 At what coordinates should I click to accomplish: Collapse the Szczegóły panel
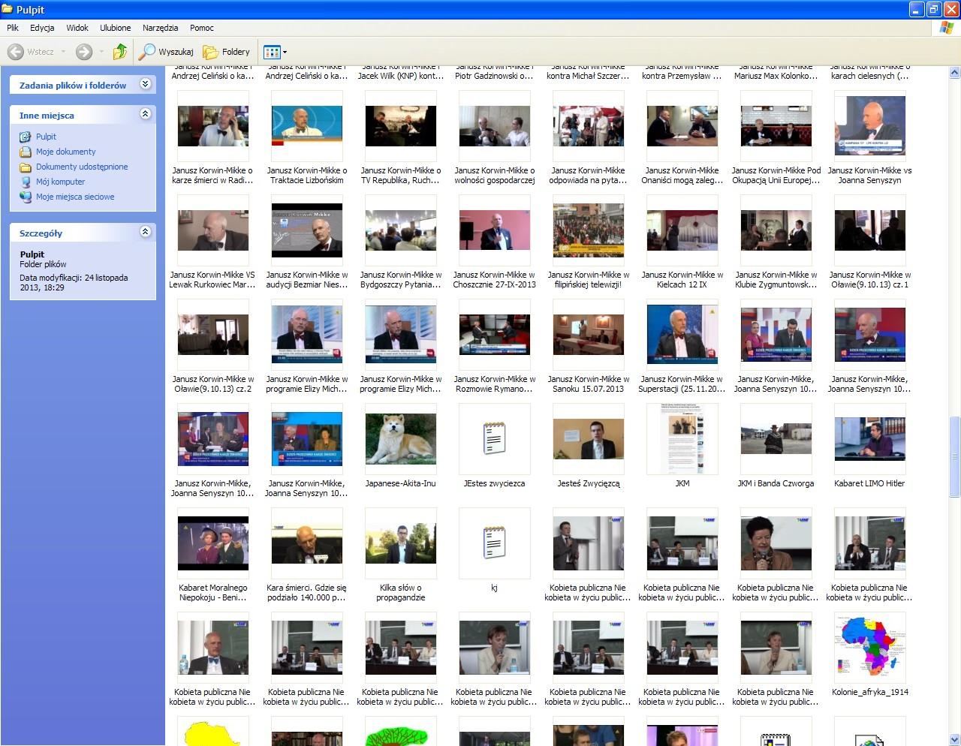146,232
